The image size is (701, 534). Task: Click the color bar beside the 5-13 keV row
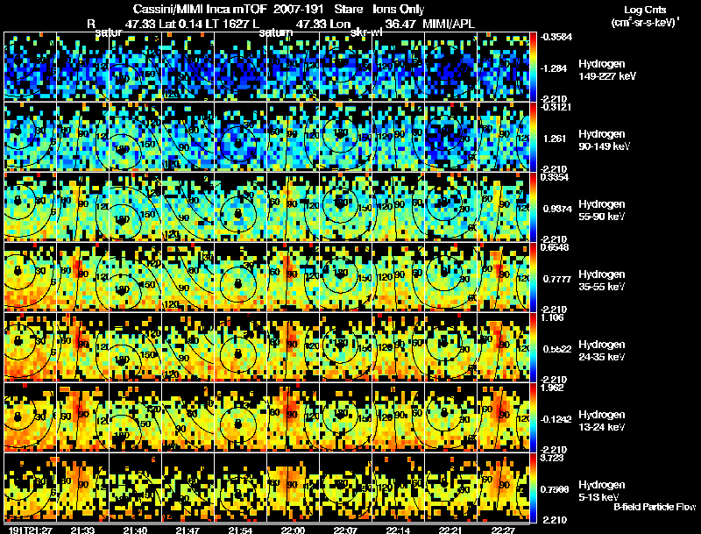coord(533,488)
